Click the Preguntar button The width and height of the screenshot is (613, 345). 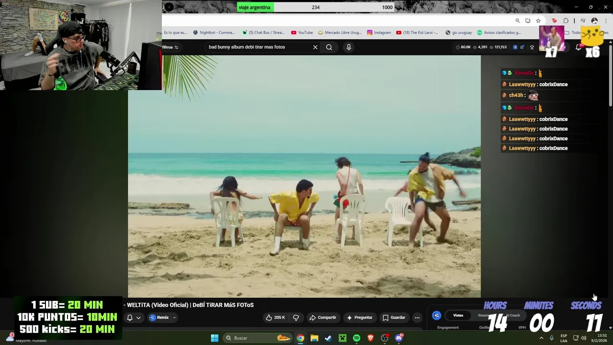pyautogui.click(x=360, y=317)
